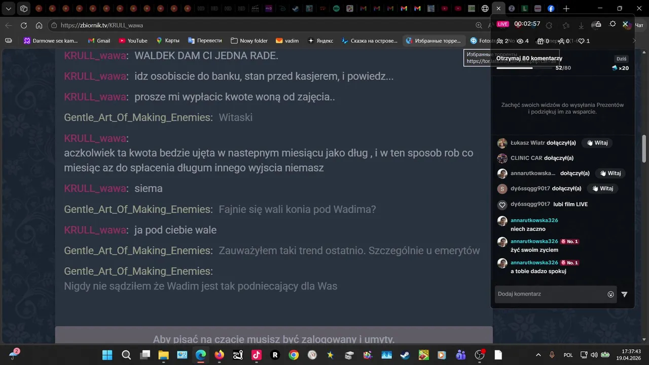
Task: Reload the page with the refresh button
Action: [24, 25]
